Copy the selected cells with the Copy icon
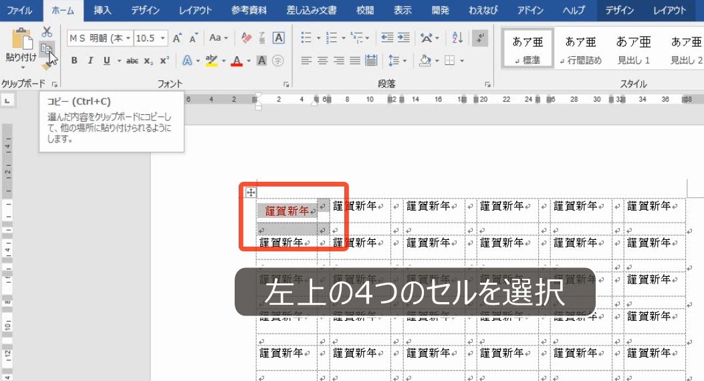704x381 pixels. 45,48
